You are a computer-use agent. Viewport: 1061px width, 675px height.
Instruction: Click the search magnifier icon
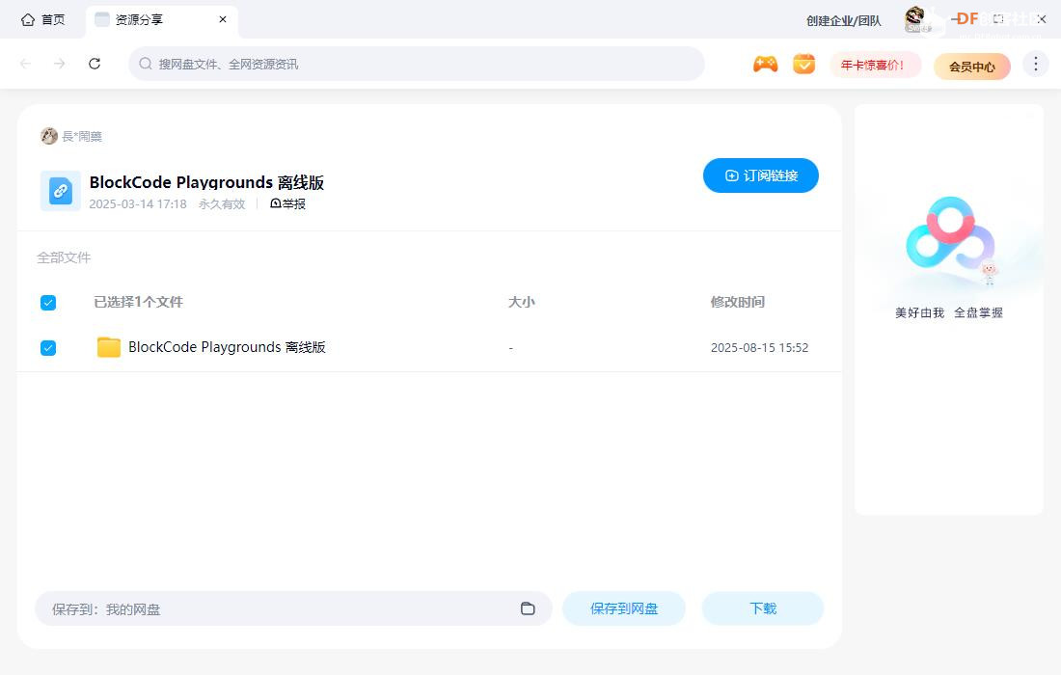click(145, 64)
